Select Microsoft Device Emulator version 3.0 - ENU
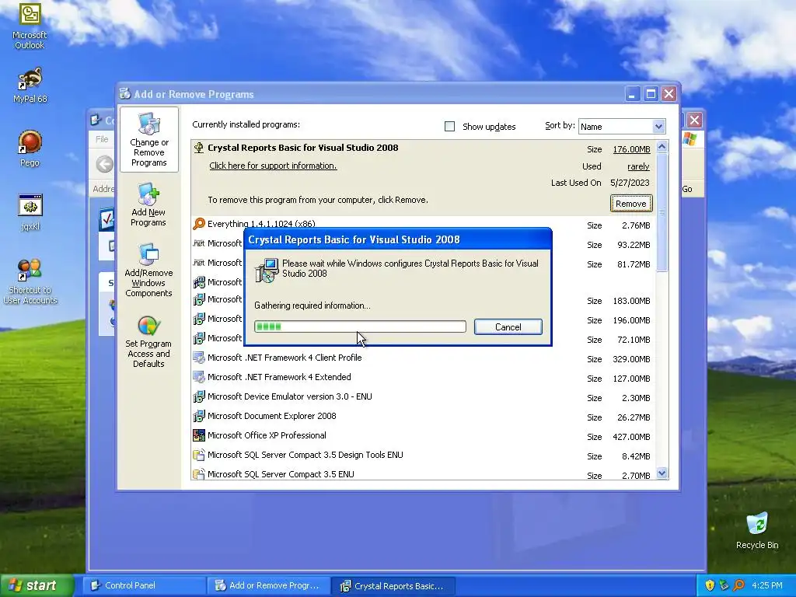The image size is (796, 597). tap(424, 397)
